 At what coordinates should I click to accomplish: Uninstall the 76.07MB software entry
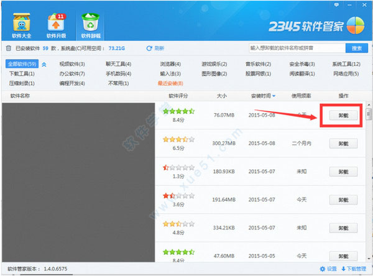pyautogui.click(x=343, y=116)
